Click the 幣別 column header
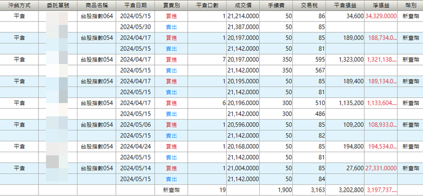Image resolution: width=423 pixels, height=196 pixels. coord(411,5)
